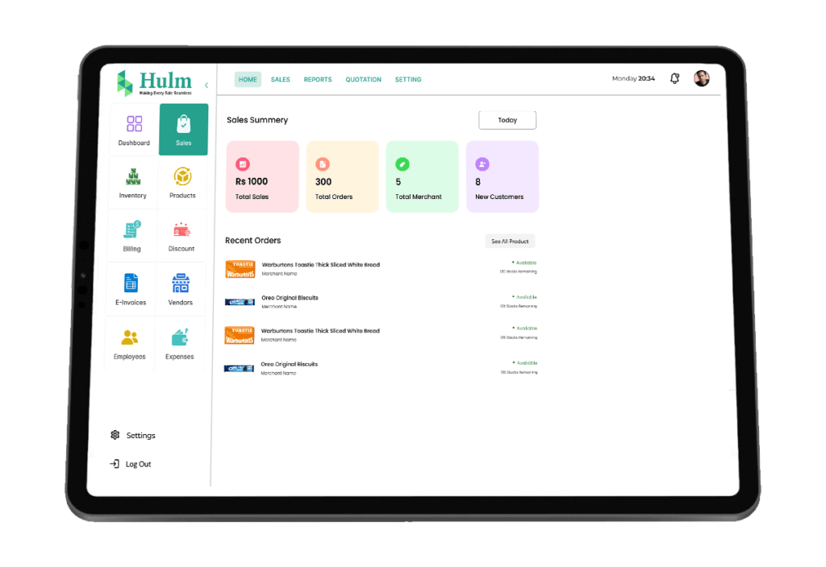The image size is (826, 567).
Task: Check notifications via the bell icon
Action: pyautogui.click(x=674, y=78)
